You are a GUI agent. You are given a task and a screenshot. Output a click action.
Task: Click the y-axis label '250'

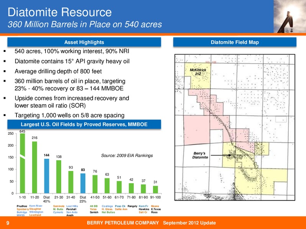(x=11, y=134)
